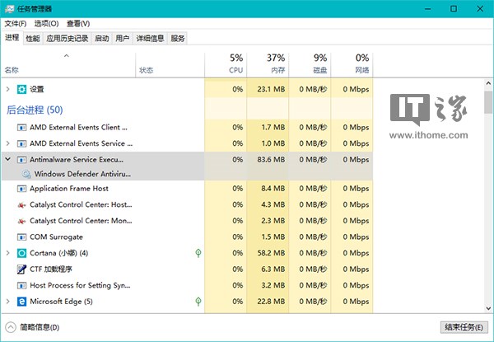Image resolution: width=494 pixels, height=342 pixels.
Task: Sort by the CPU column header
Action: point(226,64)
